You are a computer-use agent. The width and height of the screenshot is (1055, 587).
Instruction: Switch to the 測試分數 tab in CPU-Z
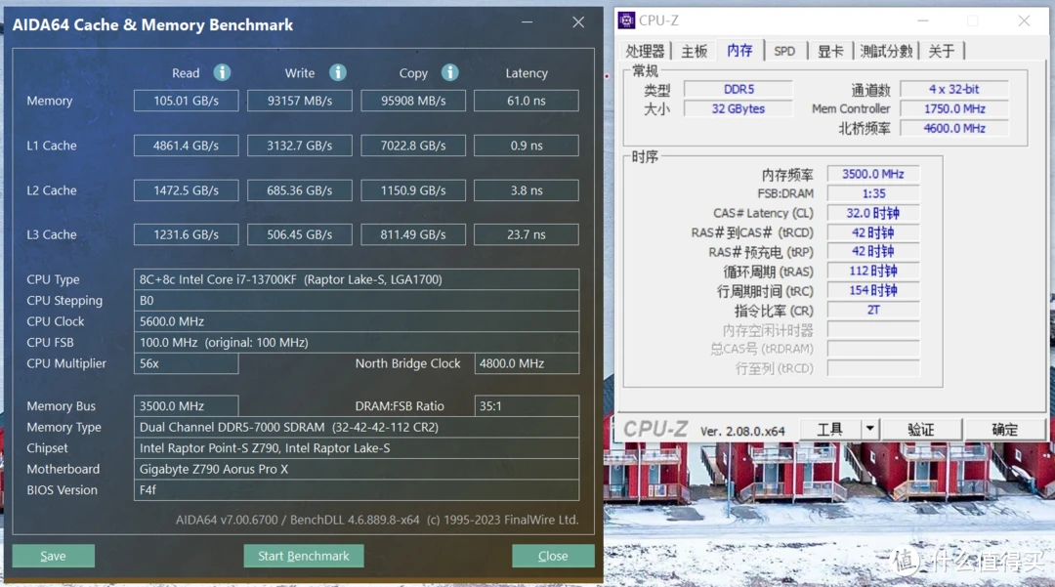tap(886, 51)
